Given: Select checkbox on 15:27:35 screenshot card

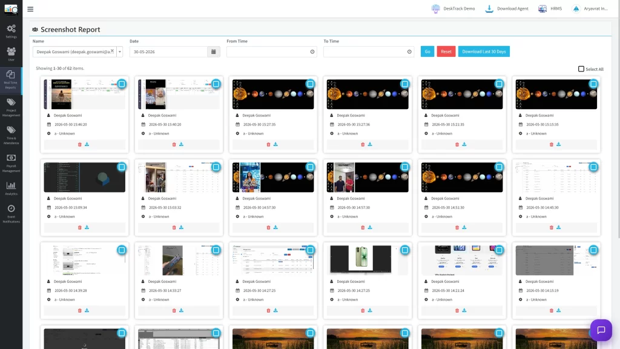Looking at the screenshot, I should click(x=311, y=84).
